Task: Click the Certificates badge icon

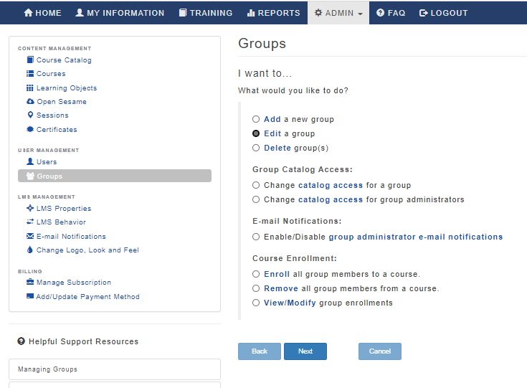Action: [x=30, y=129]
